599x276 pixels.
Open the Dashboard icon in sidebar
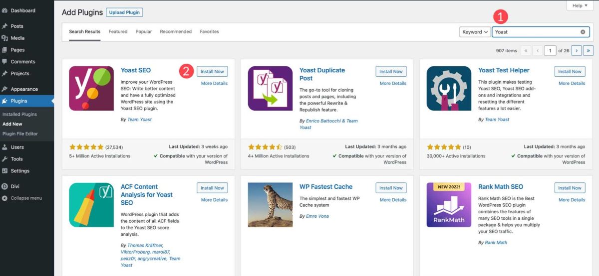pos(5,10)
